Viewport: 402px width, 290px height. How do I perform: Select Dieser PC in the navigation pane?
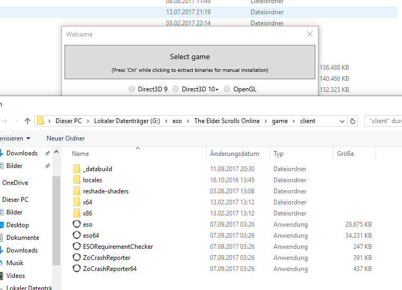tap(15, 200)
